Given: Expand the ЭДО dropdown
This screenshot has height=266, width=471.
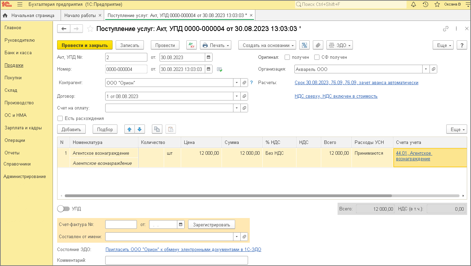Looking at the screenshot, I should click(x=340, y=45).
